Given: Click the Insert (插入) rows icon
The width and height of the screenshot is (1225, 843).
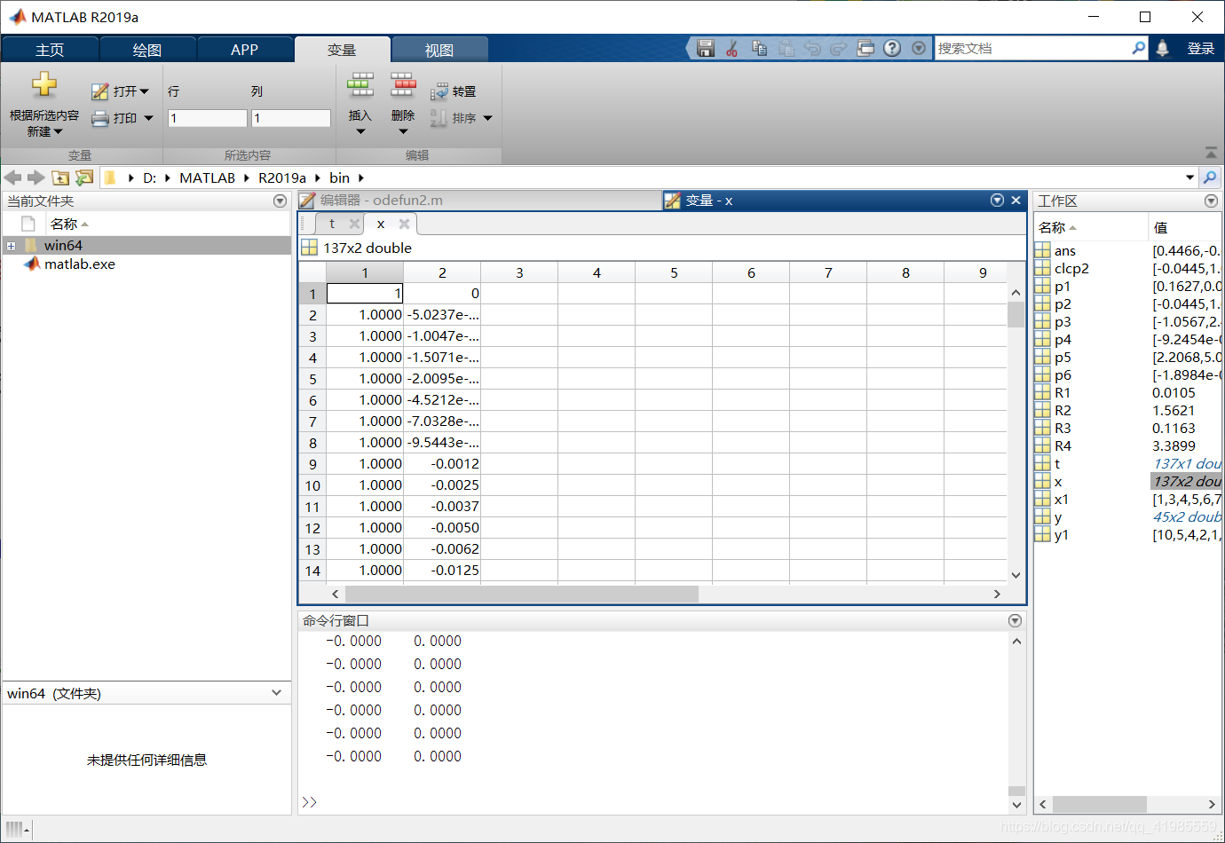Looking at the screenshot, I should click(360, 85).
